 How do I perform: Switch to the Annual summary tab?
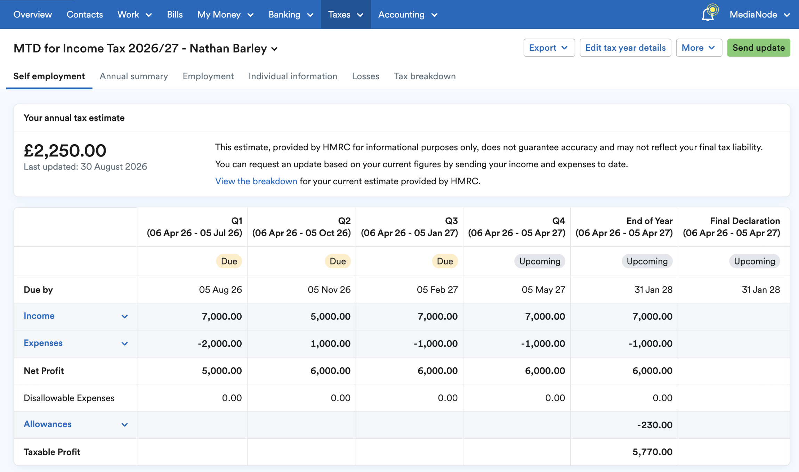tap(134, 76)
